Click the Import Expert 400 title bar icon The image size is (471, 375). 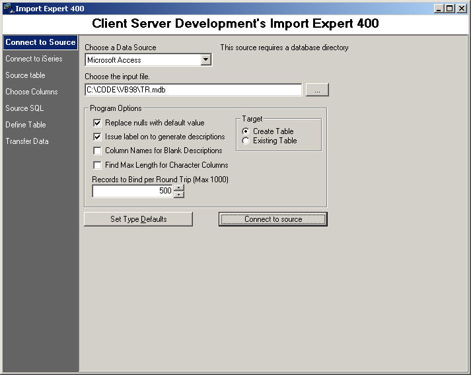point(9,9)
